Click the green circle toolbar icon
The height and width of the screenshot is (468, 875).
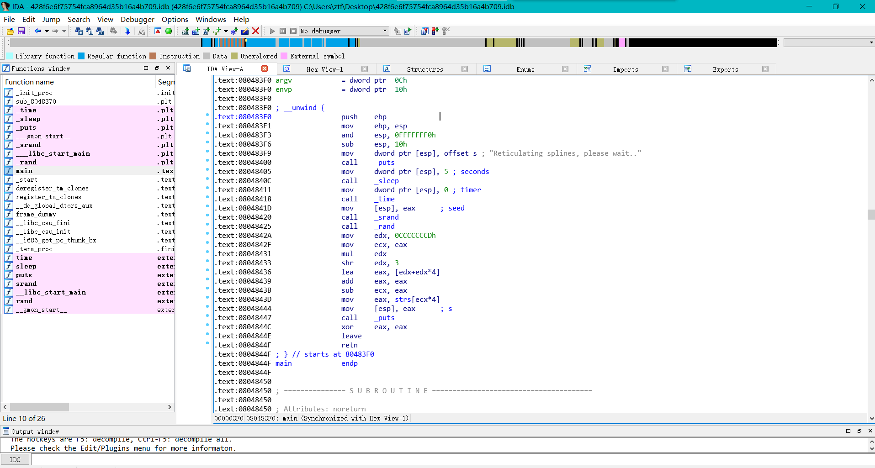tap(169, 31)
